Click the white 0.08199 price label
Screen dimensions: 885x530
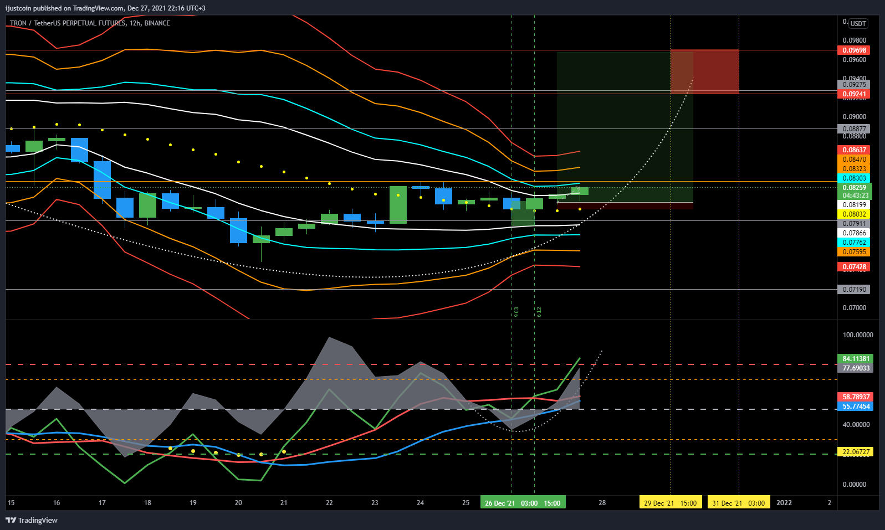click(854, 205)
